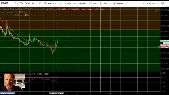Click the blue MACD value -0.0000
This screenshot has width=169, height=95.
click(39, 74)
